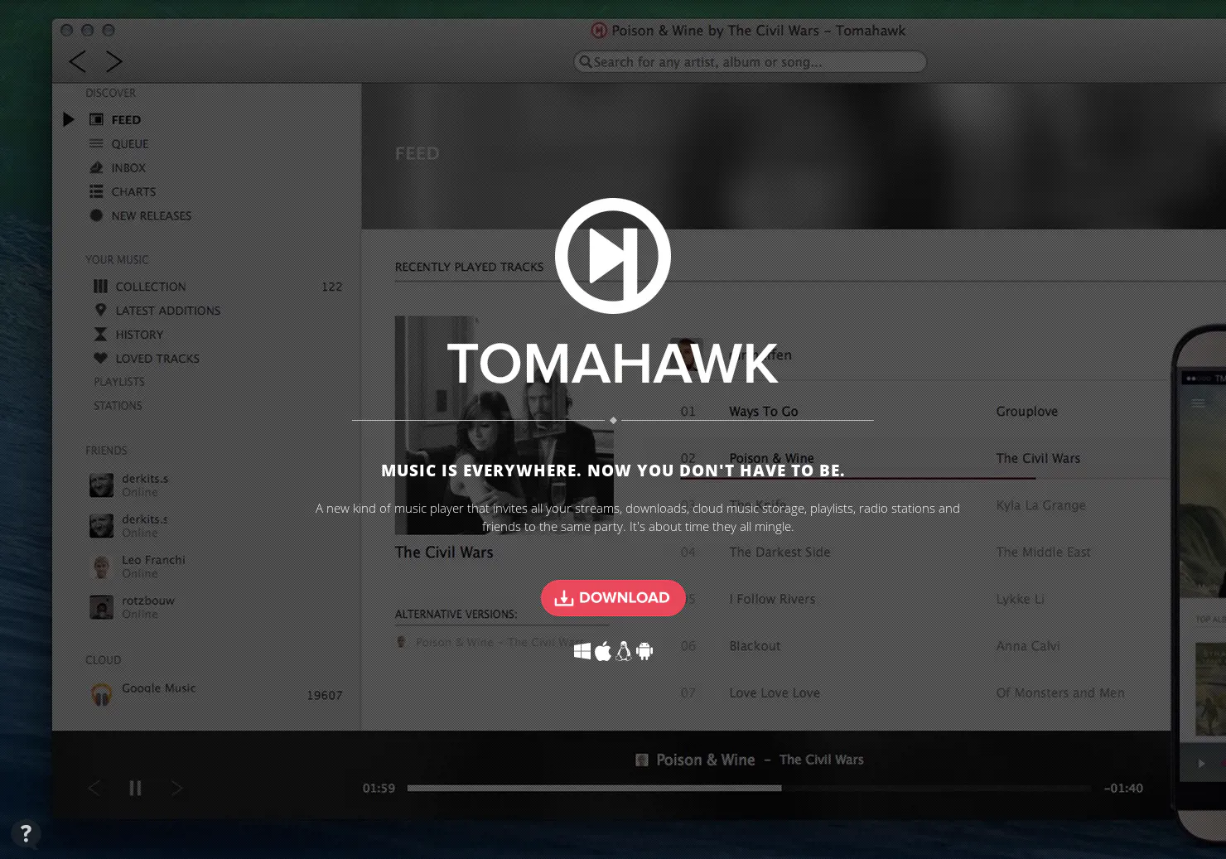Click the search field for artists
Screen dimensions: 1226x859
point(750,62)
